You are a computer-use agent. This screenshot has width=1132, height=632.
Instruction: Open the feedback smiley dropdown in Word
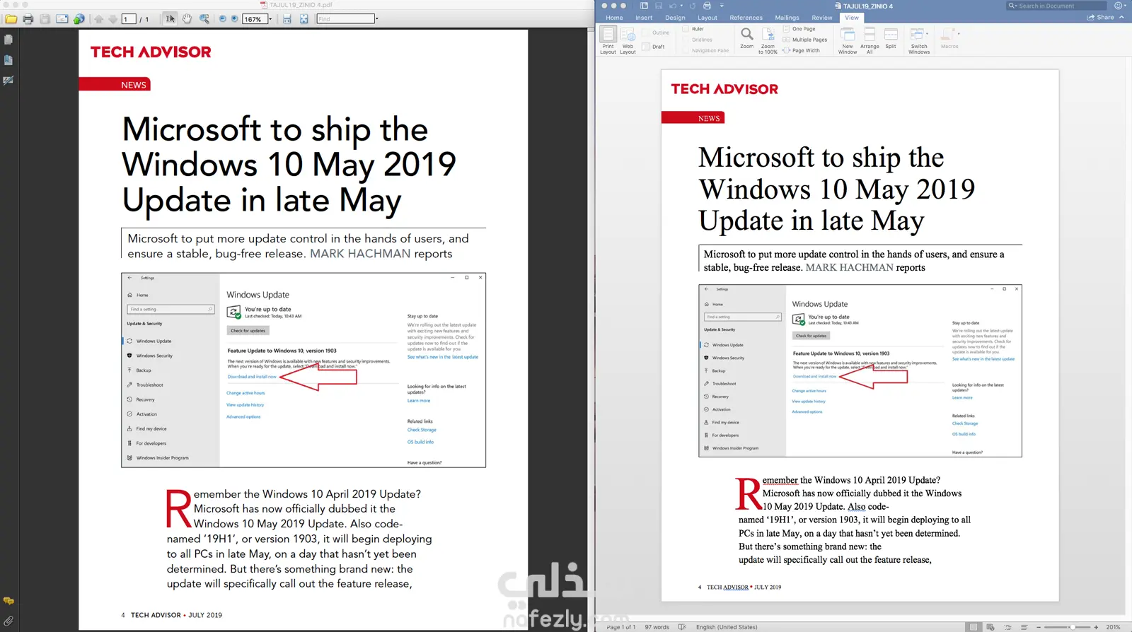(x=1120, y=6)
